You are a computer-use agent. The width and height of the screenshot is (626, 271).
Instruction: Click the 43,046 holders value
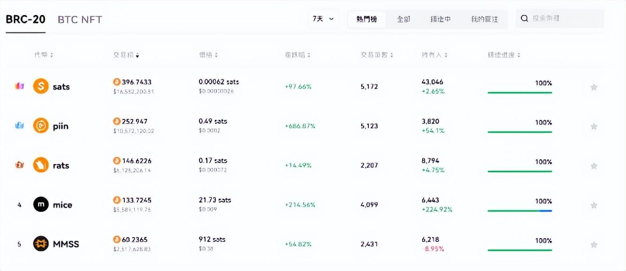[x=432, y=82]
